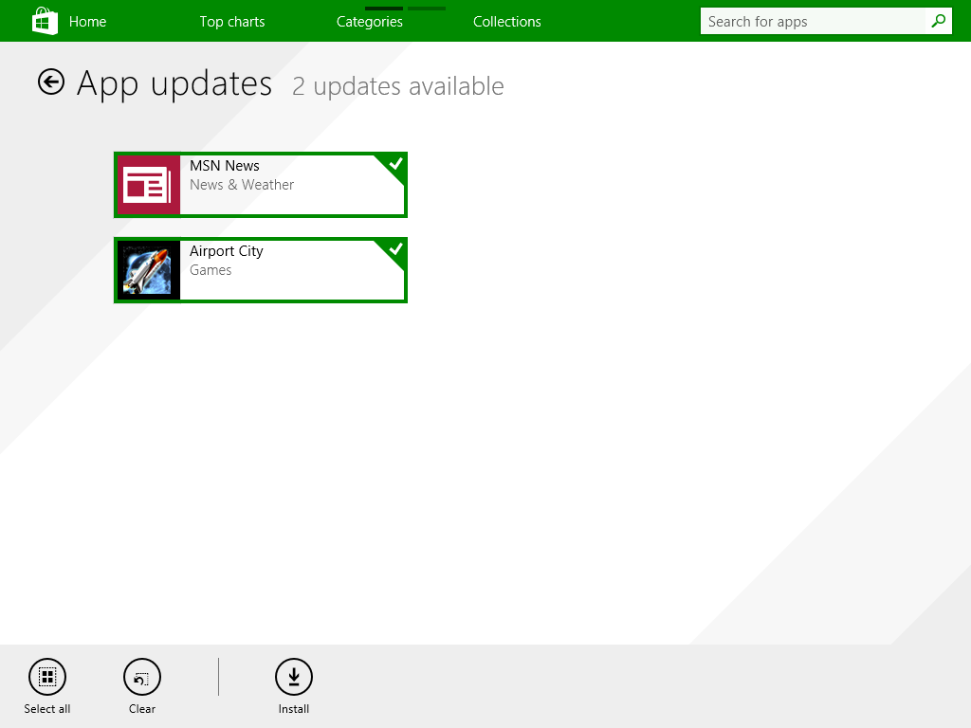Click the MSN News app icon
The width and height of the screenshot is (971, 728).
(149, 185)
